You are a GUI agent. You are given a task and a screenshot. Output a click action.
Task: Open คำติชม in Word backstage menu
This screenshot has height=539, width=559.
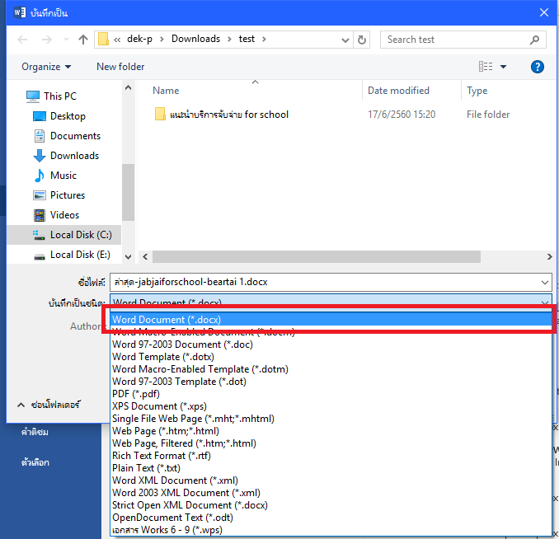[35, 432]
